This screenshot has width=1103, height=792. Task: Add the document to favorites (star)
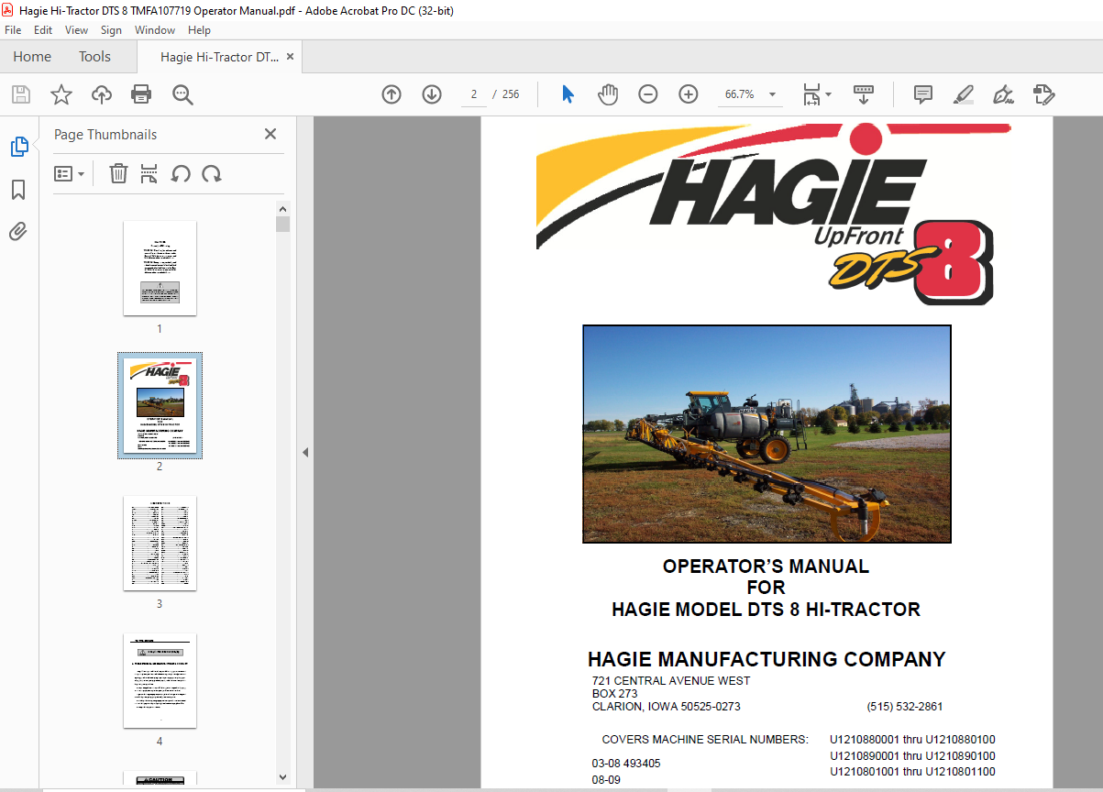[61, 94]
